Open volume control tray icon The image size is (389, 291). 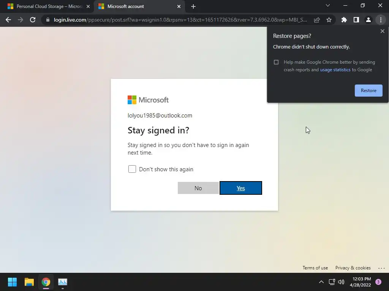(x=342, y=282)
